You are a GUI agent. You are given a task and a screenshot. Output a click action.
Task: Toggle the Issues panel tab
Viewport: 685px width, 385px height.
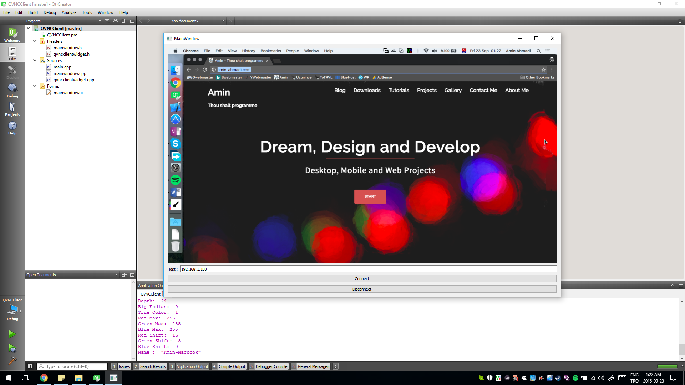point(123,366)
